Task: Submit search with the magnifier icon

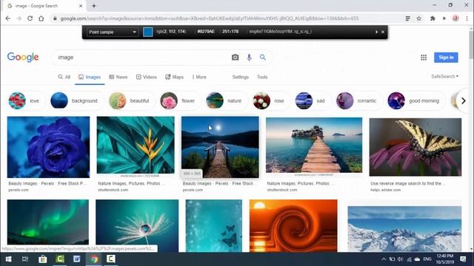Action: 263,58
